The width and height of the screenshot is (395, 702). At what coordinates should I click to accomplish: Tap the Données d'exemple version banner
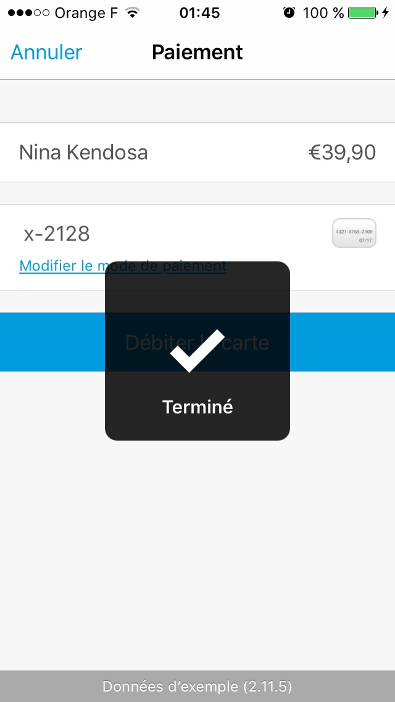click(x=197, y=686)
